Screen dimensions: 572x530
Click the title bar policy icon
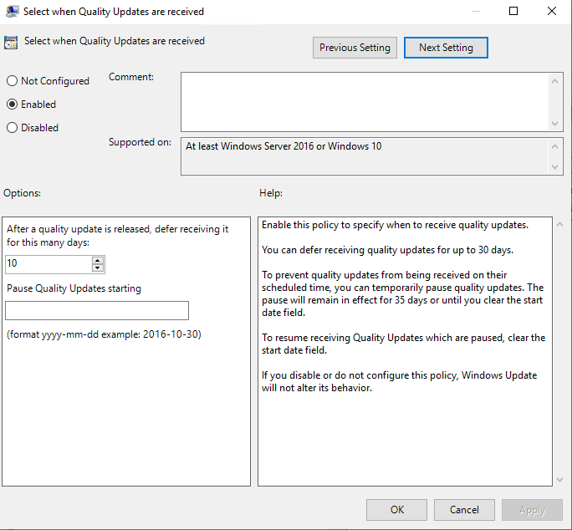[12, 12]
